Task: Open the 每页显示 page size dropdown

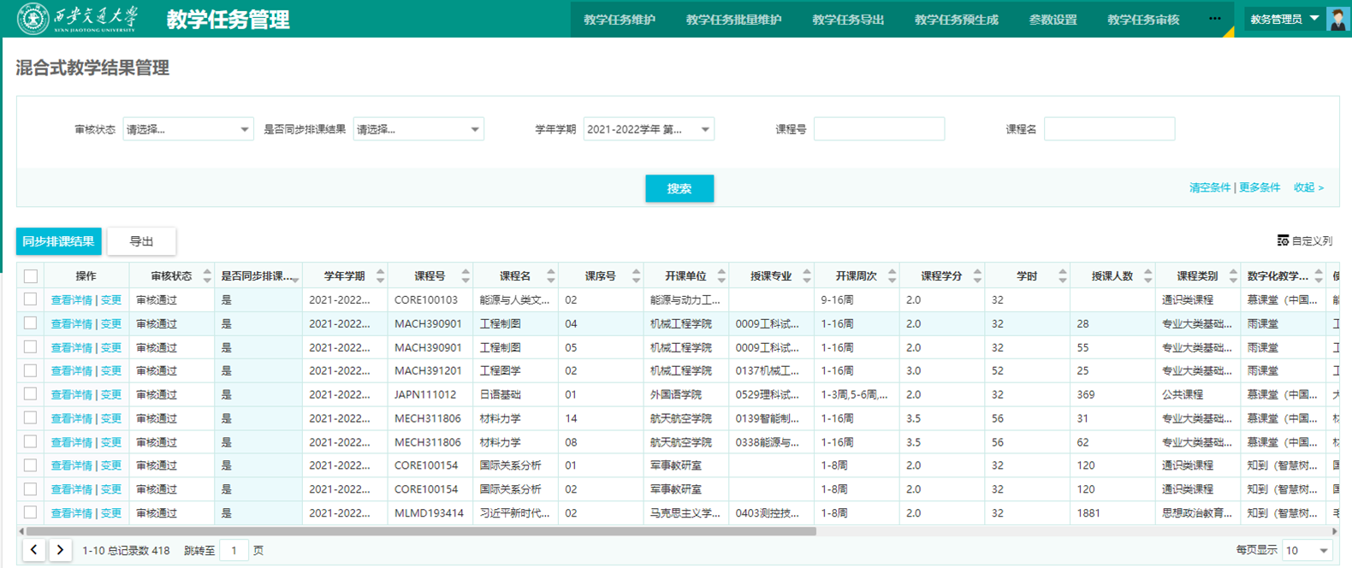Action: point(1306,550)
